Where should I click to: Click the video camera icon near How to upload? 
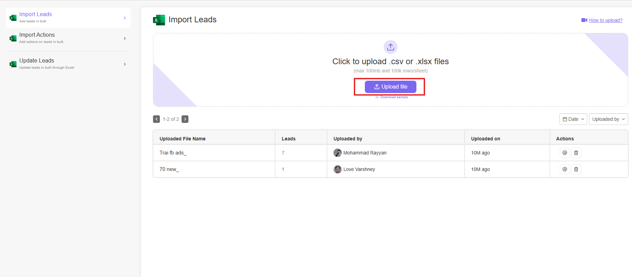pos(584,20)
